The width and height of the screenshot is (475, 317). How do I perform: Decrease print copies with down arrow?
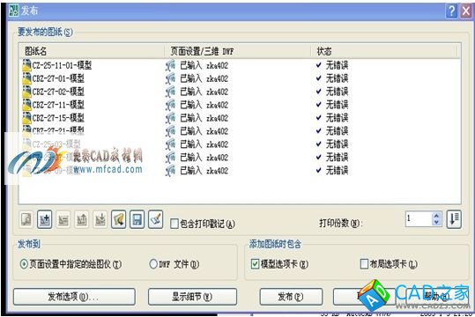[x=436, y=222]
